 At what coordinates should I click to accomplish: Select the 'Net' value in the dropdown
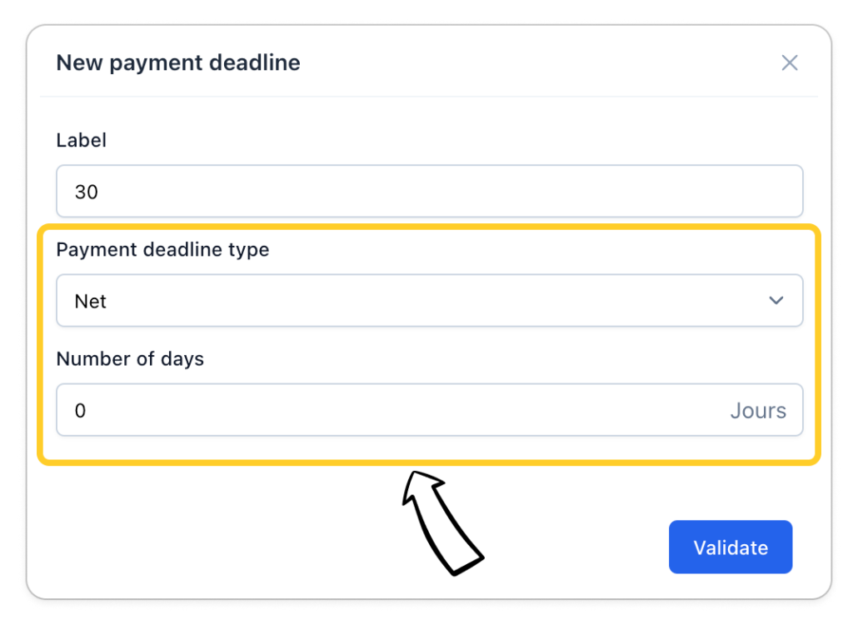coord(91,301)
